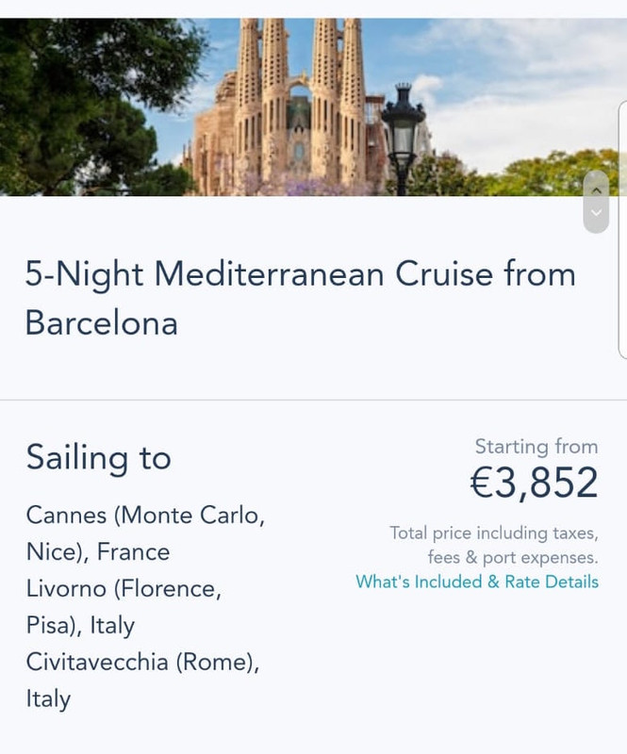Tap the scroll up chevron arrow

[596, 189]
